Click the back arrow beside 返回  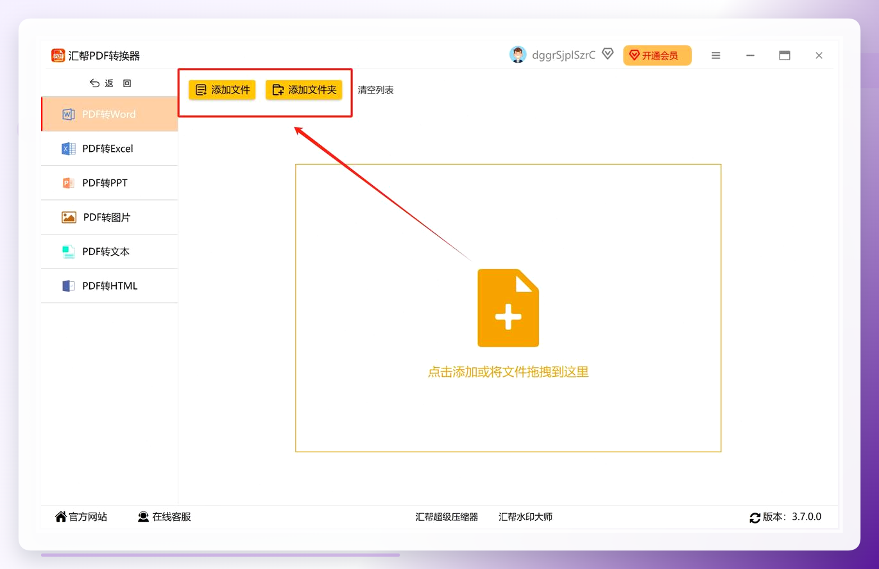point(94,83)
